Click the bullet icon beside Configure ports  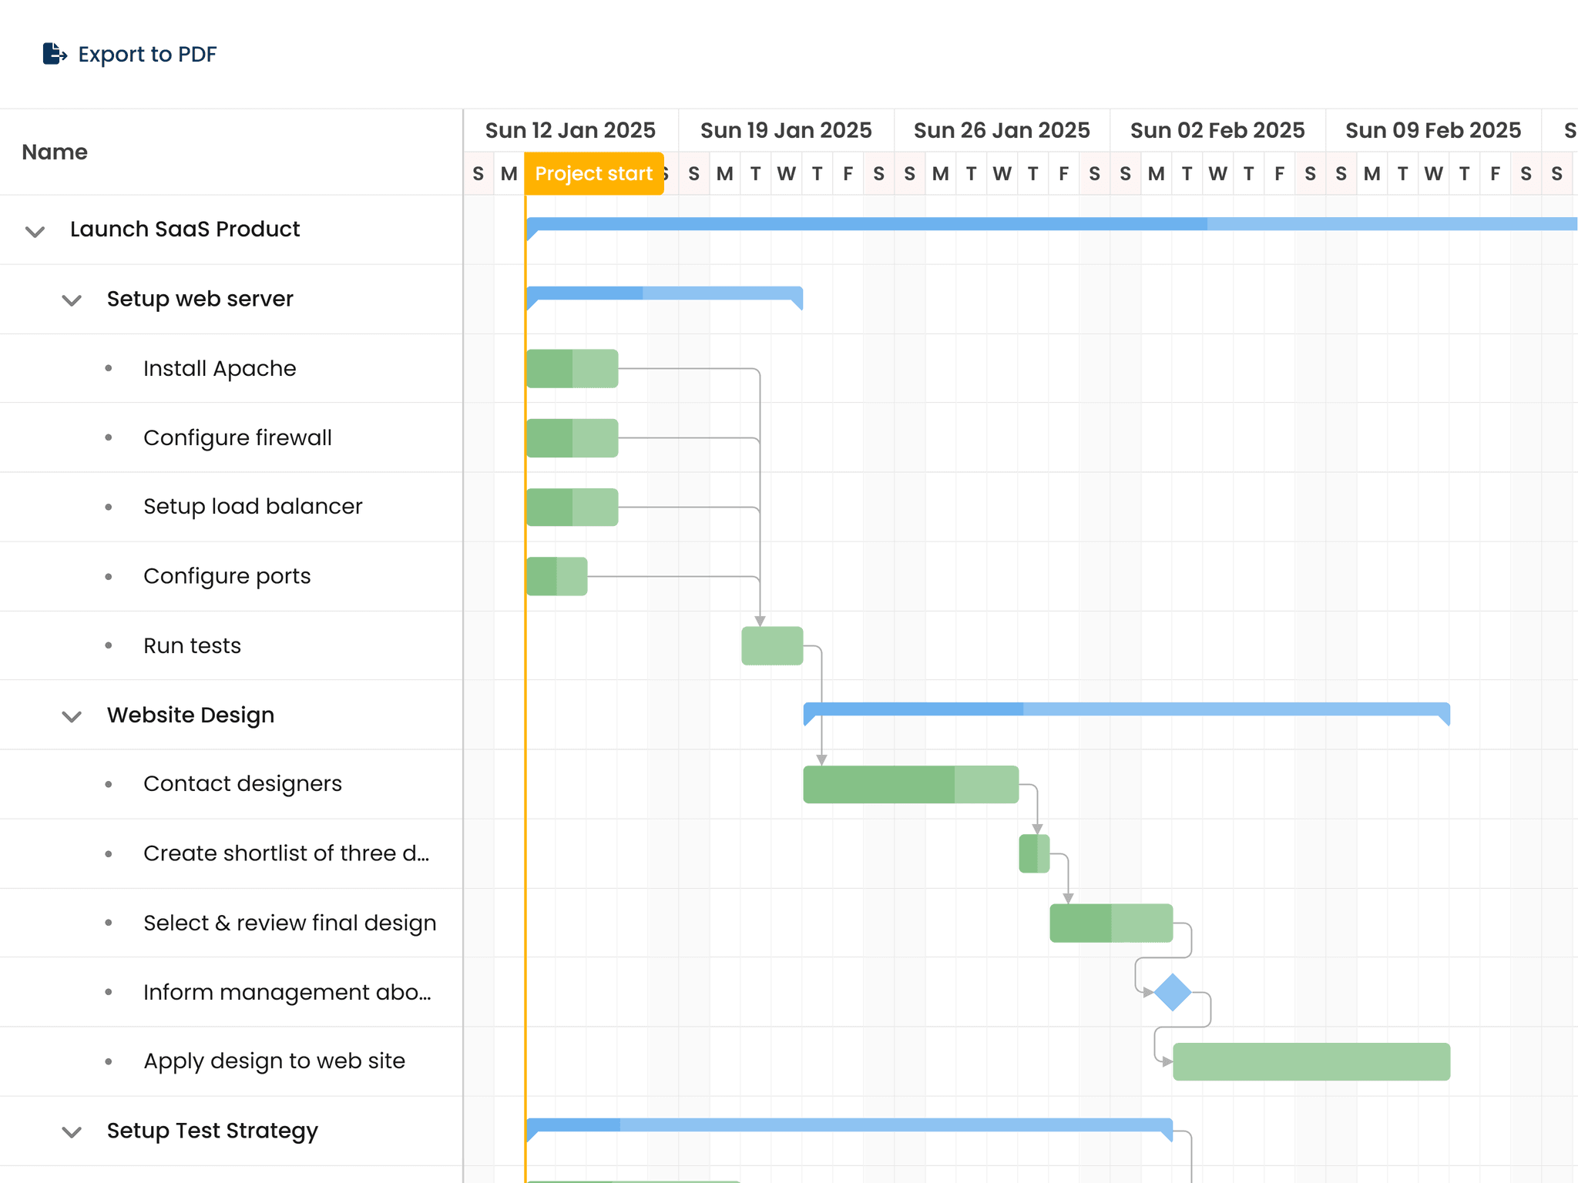point(108,575)
